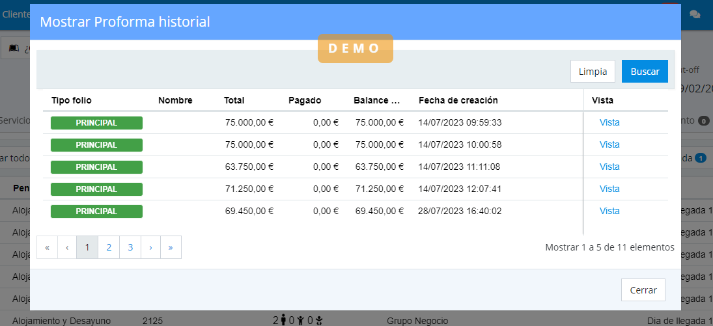Screen dimensions: 713x326
Task: Open Vista link for 14/07/2023 09:59:33 proforma
Action: coord(609,122)
